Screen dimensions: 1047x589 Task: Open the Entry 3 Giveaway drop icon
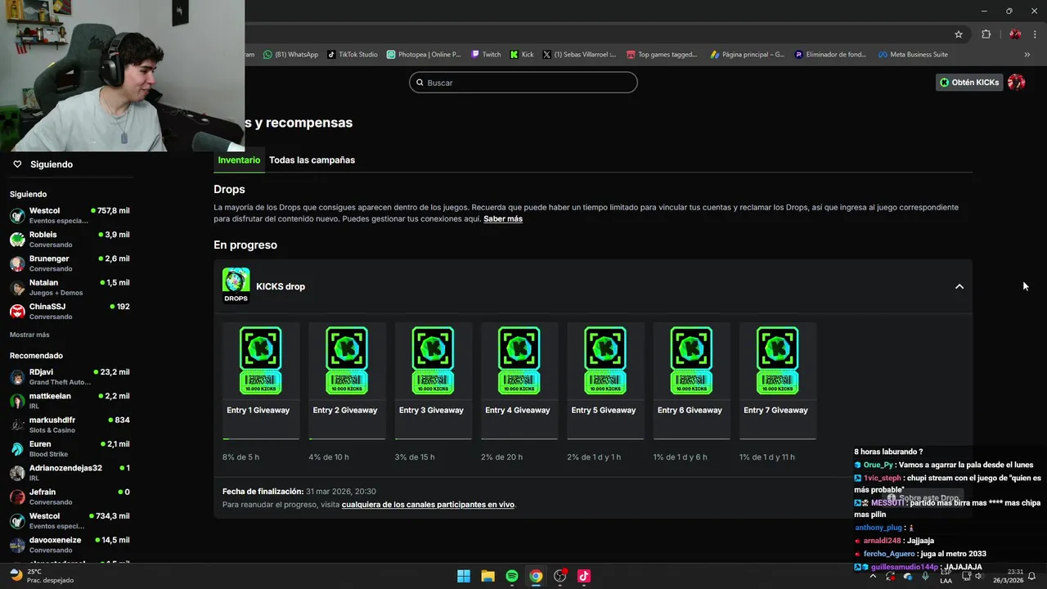(433, 361)
